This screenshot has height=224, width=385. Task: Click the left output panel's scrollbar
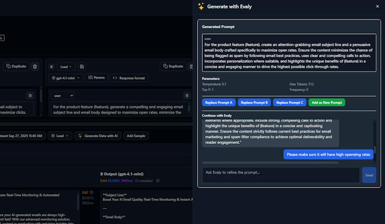78,201
